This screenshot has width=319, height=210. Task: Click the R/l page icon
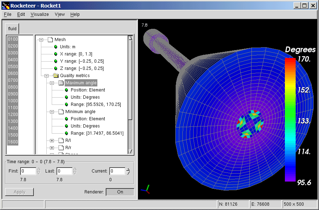pos(61,140)
